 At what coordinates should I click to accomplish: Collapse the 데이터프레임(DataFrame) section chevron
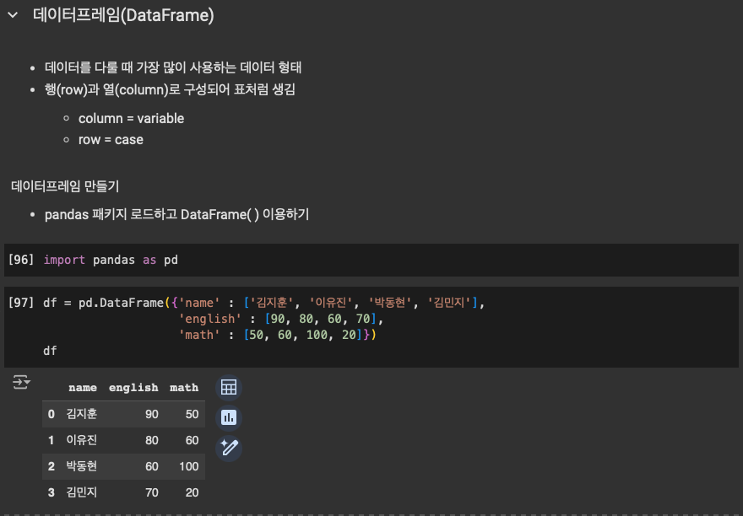click(13, 15)
